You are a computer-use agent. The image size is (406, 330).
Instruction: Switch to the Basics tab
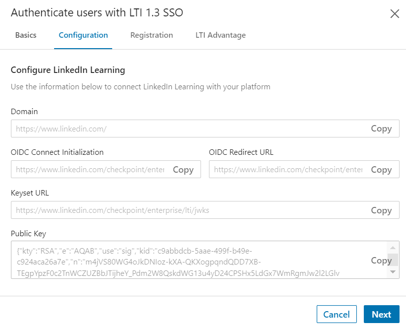click(26, 35)
